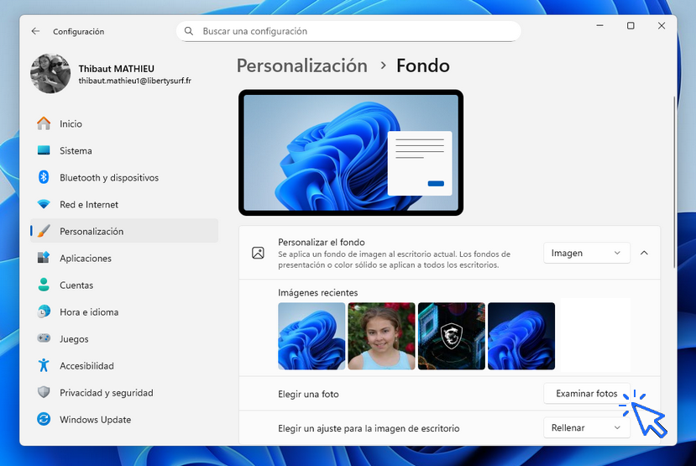The image size is (696, 466).
Task: Navigate to Juegos category
Action: (x=74, y=338)
